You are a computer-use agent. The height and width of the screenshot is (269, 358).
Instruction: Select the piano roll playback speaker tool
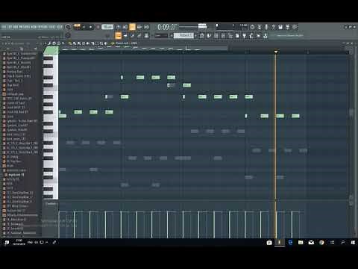(106, 43)
